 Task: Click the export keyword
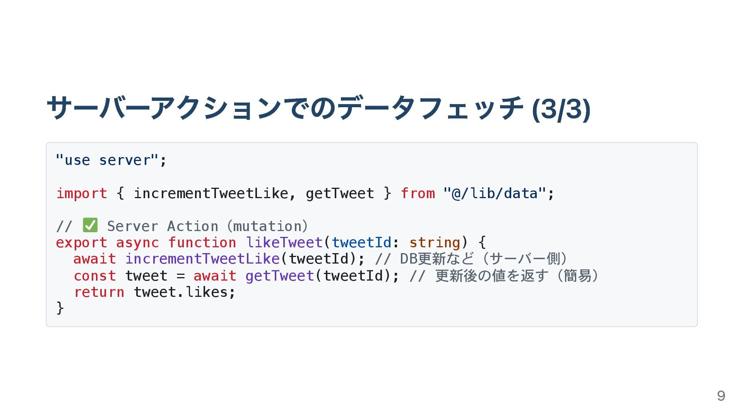pos(81,243)
